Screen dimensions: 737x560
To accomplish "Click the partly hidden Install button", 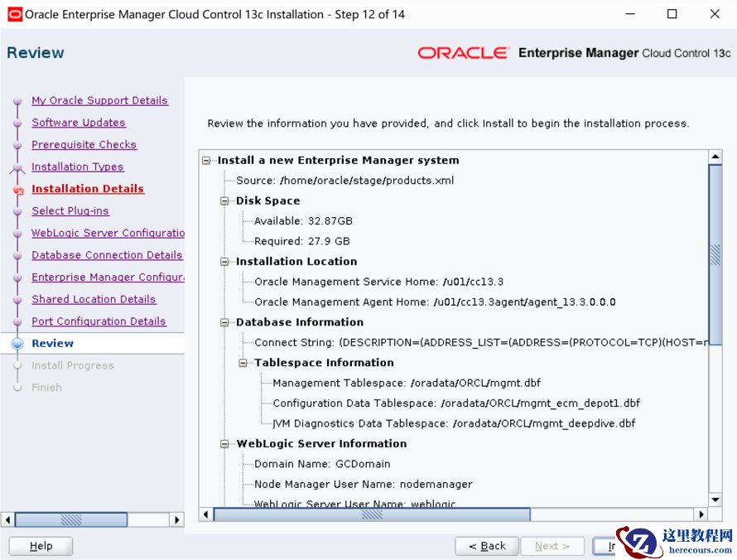I will pos(605,546).
